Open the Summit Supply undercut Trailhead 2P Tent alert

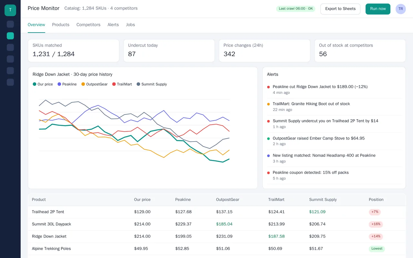tap(334, 124)
